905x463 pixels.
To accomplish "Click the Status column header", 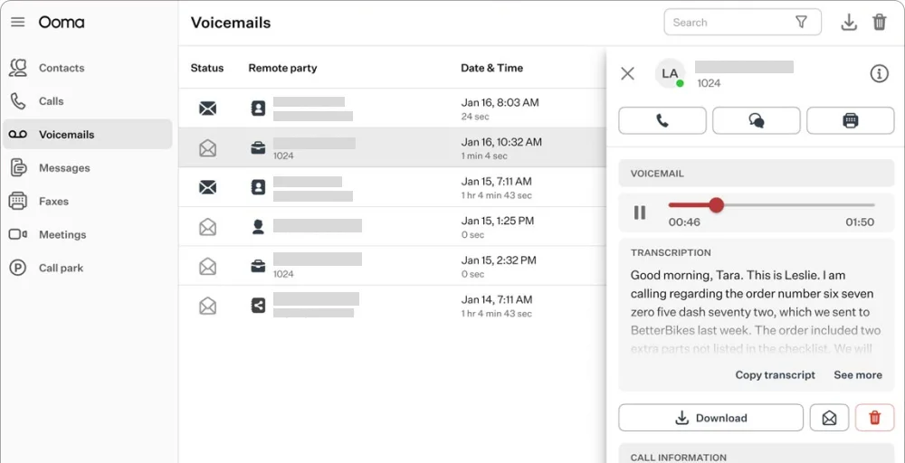I will tap(207, 68).
